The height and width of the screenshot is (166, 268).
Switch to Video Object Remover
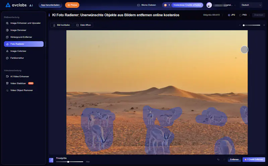21,90
